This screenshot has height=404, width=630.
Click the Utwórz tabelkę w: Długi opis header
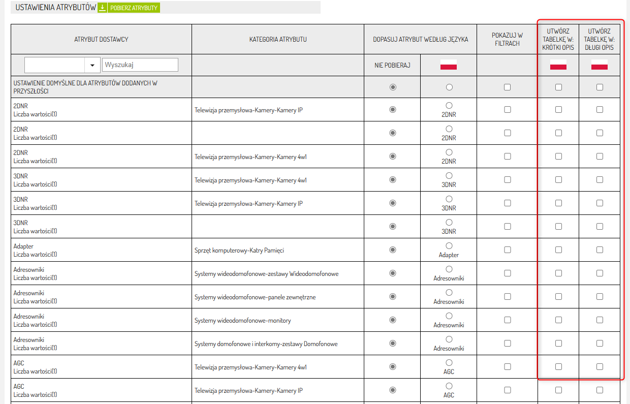pyautogui.click(x=600, y=39)
